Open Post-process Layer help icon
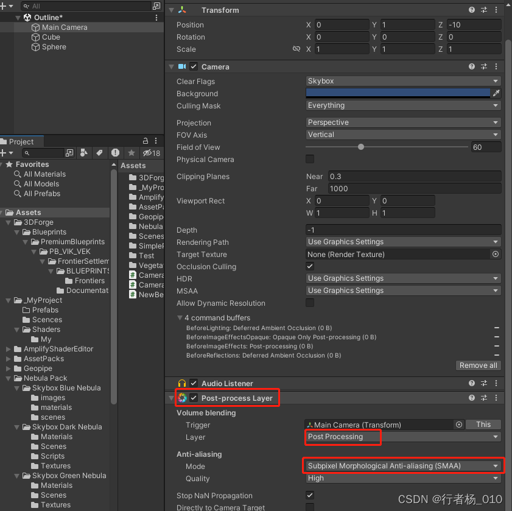The image size is (512, 511). click(471, 398)
